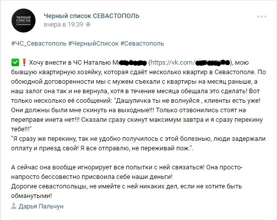Select the #Севастополь hashtag
277x220 pixels.
[x=142, y=44]
